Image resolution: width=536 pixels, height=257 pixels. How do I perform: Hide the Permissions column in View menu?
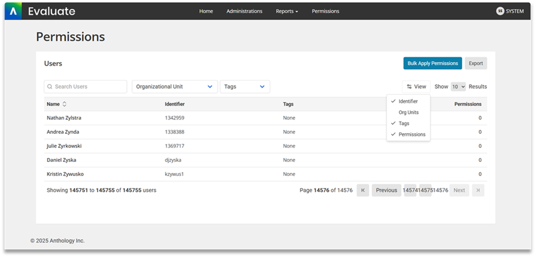pyautogui.click(x=411, y=134)
